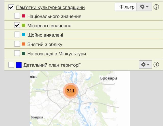This screenshot has width=163, height=126.
Task: Check the На розгляді в Мінкультури box
Action: [x=17, y=53]
